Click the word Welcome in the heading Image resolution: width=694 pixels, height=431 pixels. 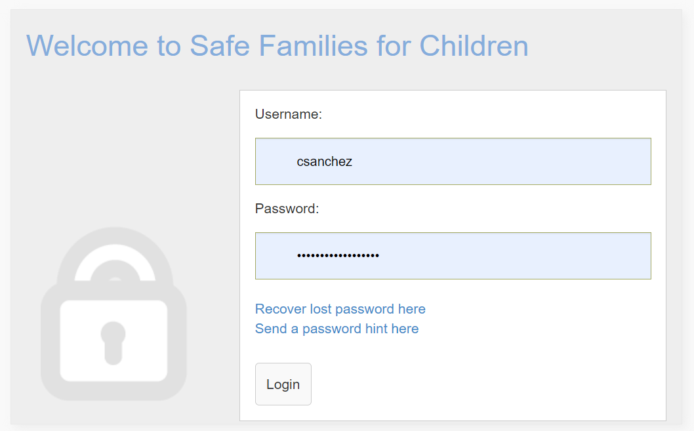[87, 45]
